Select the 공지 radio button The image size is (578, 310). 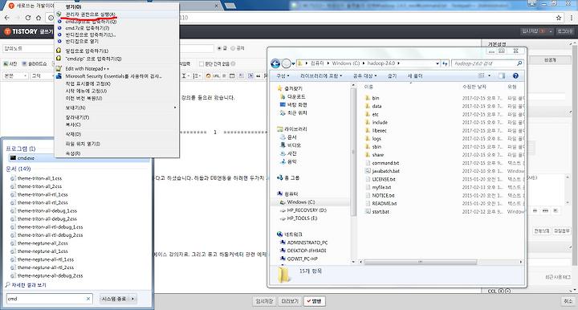pyautogui.click(x=233, y=48)
